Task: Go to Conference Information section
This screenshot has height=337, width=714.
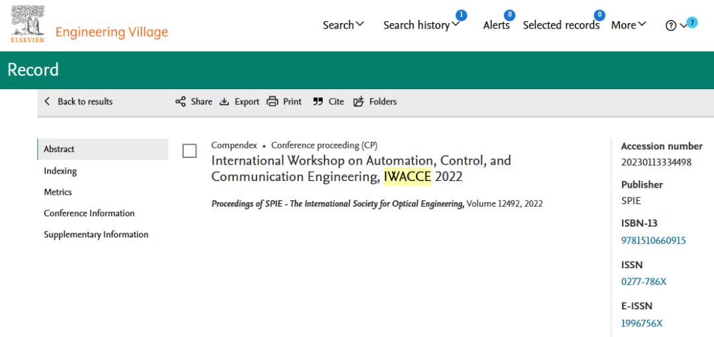Action: (89, 213)
